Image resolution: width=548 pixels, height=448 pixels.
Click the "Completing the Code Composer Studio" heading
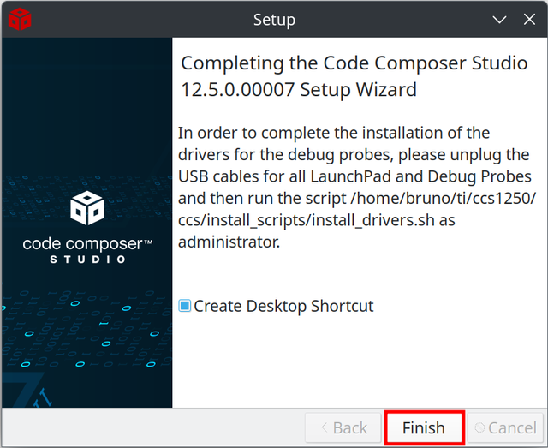pyautogui.click(x=354, y=63)
